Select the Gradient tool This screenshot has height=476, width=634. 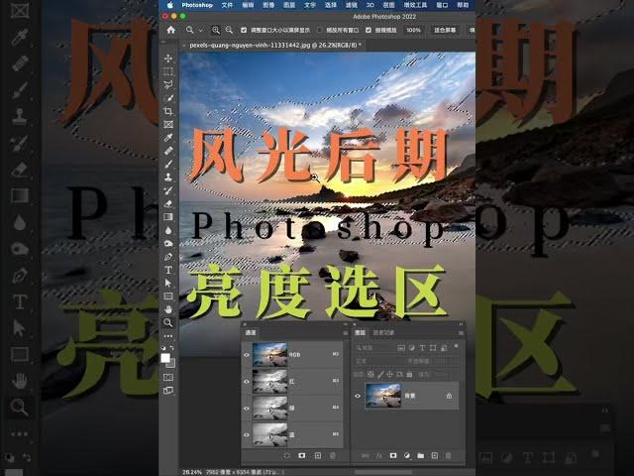(x=168, y=217)
